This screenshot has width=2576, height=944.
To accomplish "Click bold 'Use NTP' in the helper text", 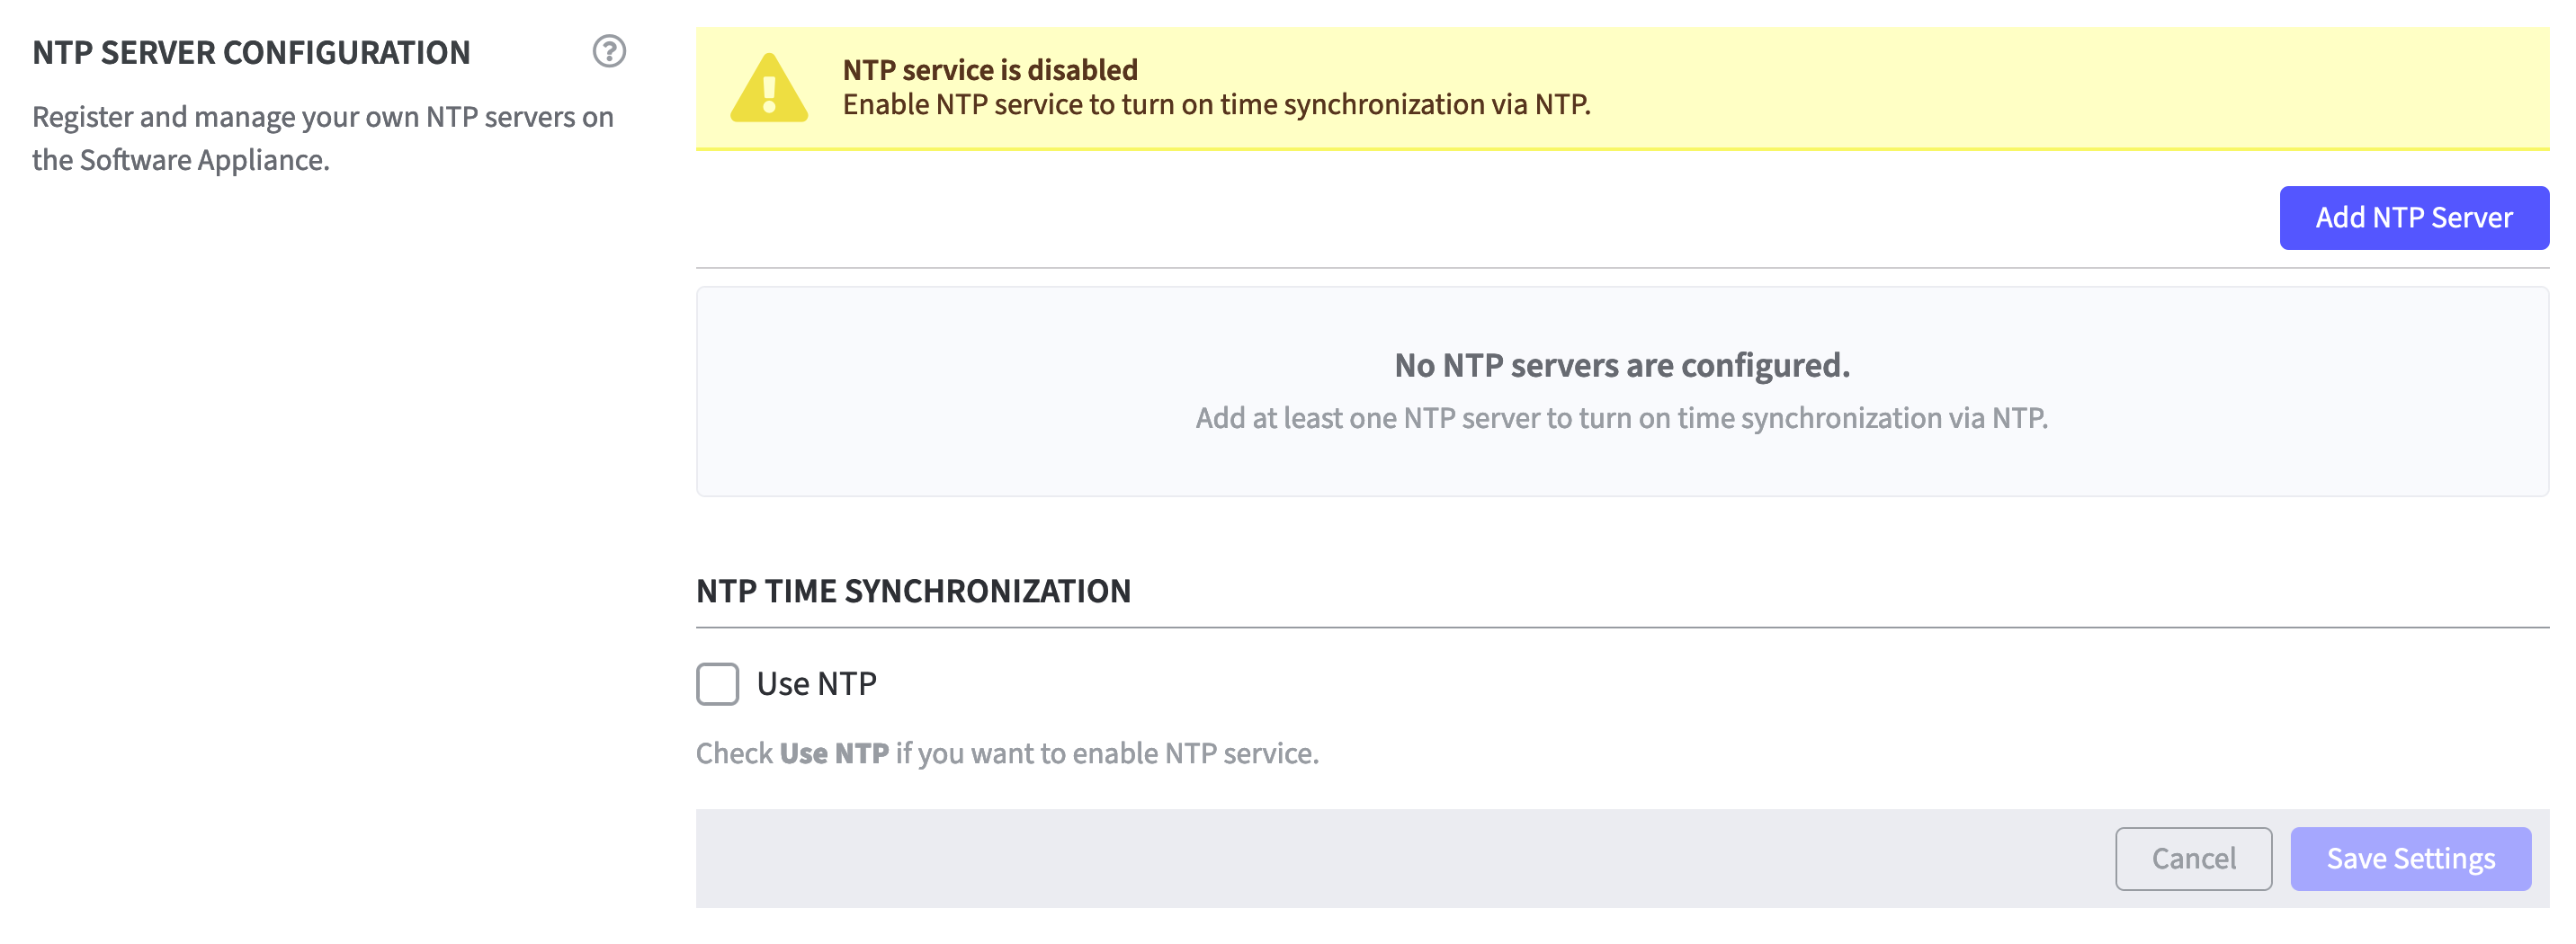I will (x=833, y=753).
